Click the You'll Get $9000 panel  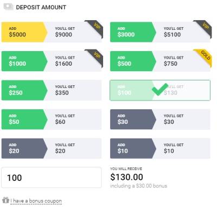[x=73, y=32]
